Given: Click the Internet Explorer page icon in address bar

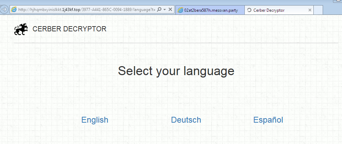Looking at the screenshot, I should click(14, 10).
